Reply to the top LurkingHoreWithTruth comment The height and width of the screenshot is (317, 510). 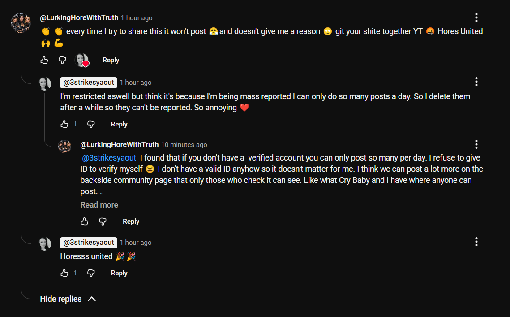point(111,60)
